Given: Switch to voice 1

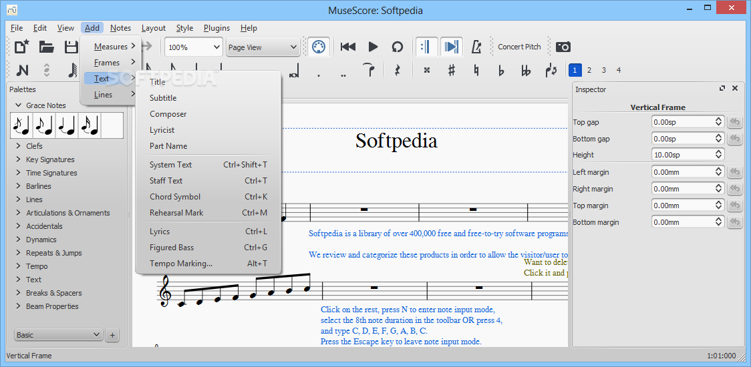Looking at the screenshot, I should pyautogui.click(x=575, y=70).
